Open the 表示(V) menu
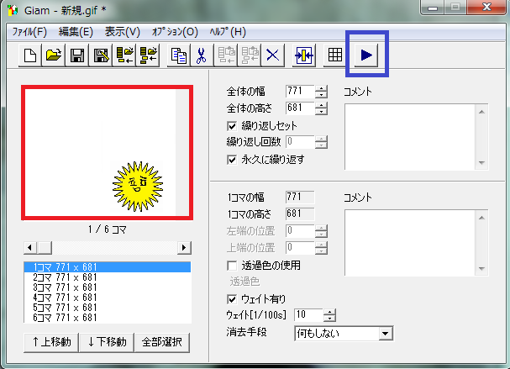 tap(123, 32)
